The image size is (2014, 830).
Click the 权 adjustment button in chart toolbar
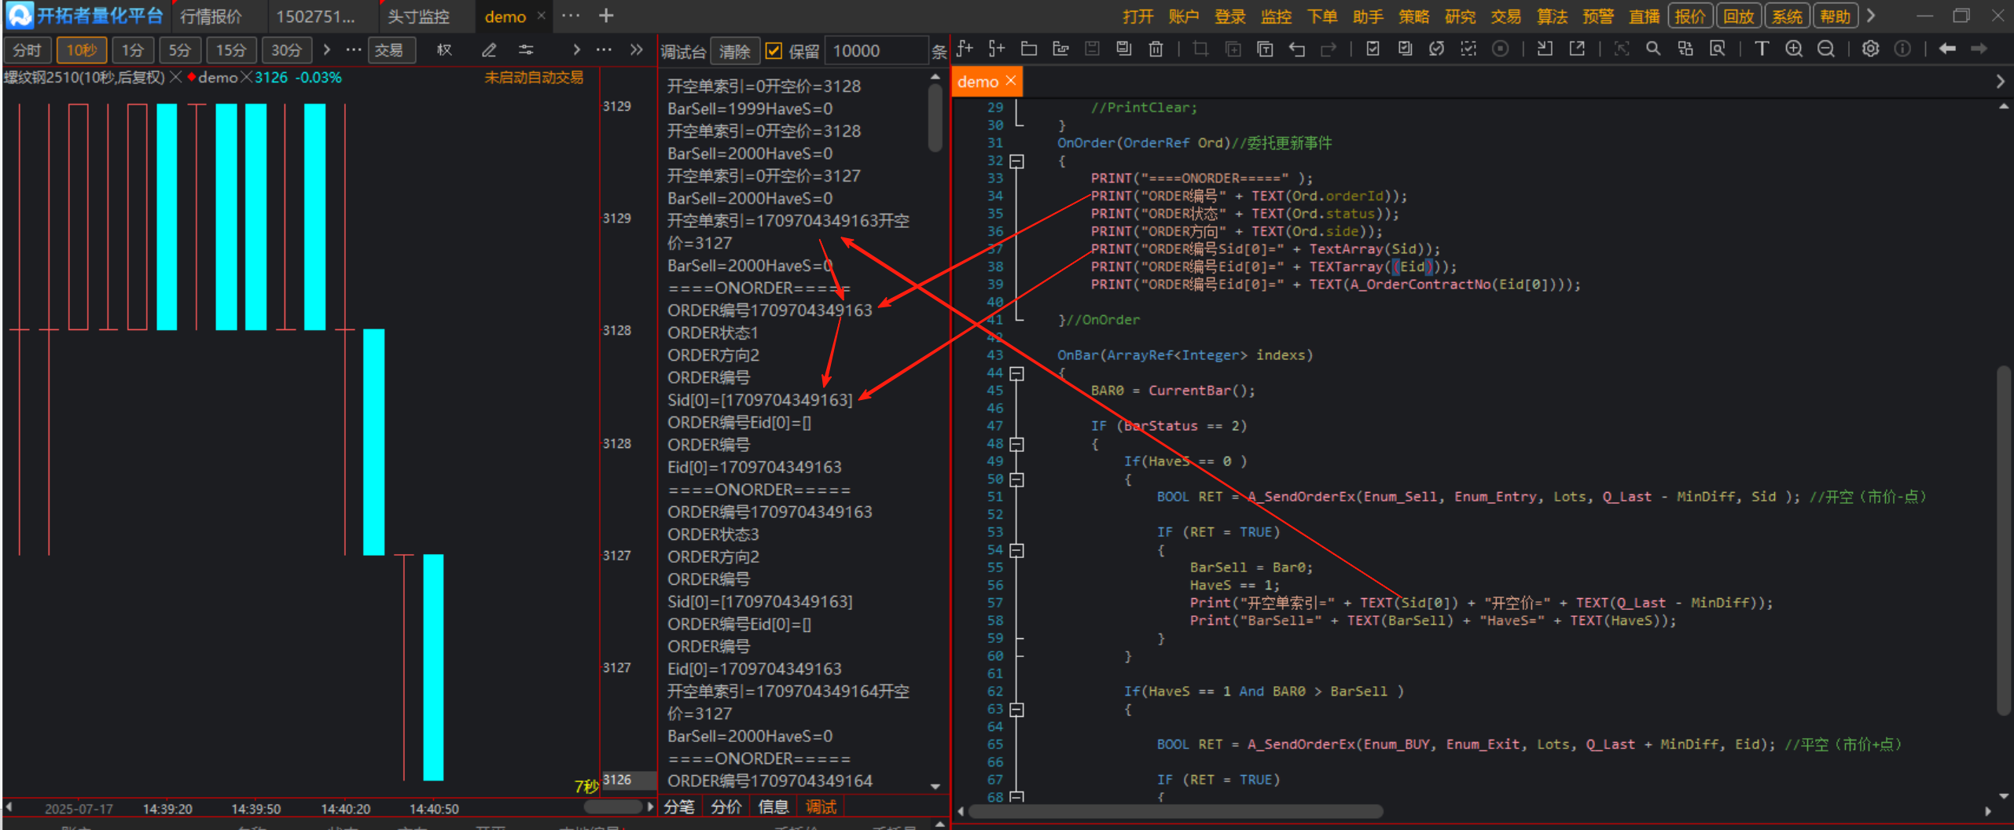click(444, 50)
